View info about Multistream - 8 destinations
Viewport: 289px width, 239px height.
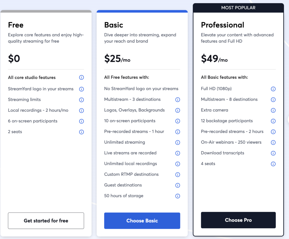273,99
